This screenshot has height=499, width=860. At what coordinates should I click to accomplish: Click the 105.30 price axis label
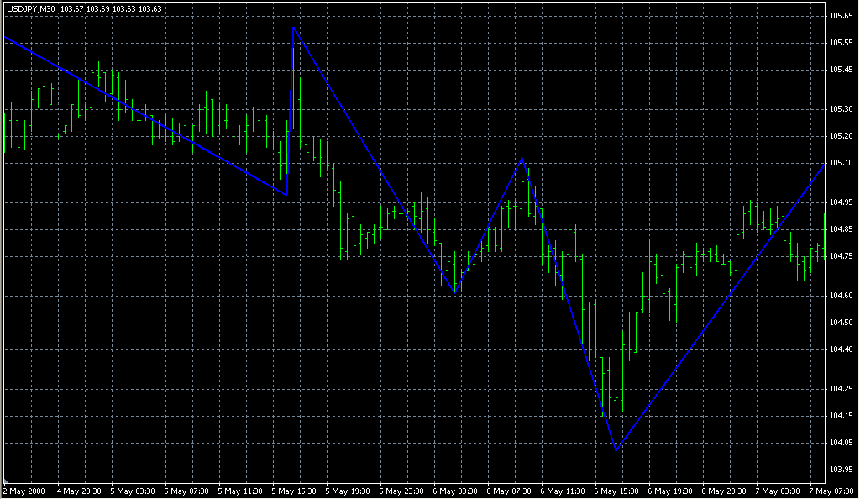(841, 109)
